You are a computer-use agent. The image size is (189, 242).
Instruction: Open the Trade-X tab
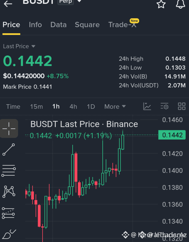click(122, 25)
